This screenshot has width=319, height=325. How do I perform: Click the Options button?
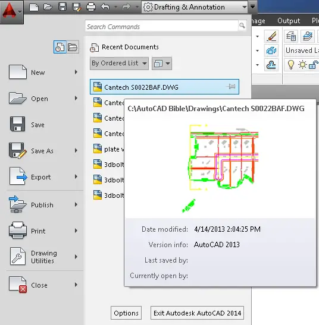pos(126,313)
